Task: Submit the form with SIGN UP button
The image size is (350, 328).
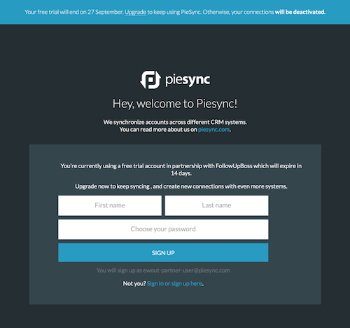Action: [x=163, y=253]
